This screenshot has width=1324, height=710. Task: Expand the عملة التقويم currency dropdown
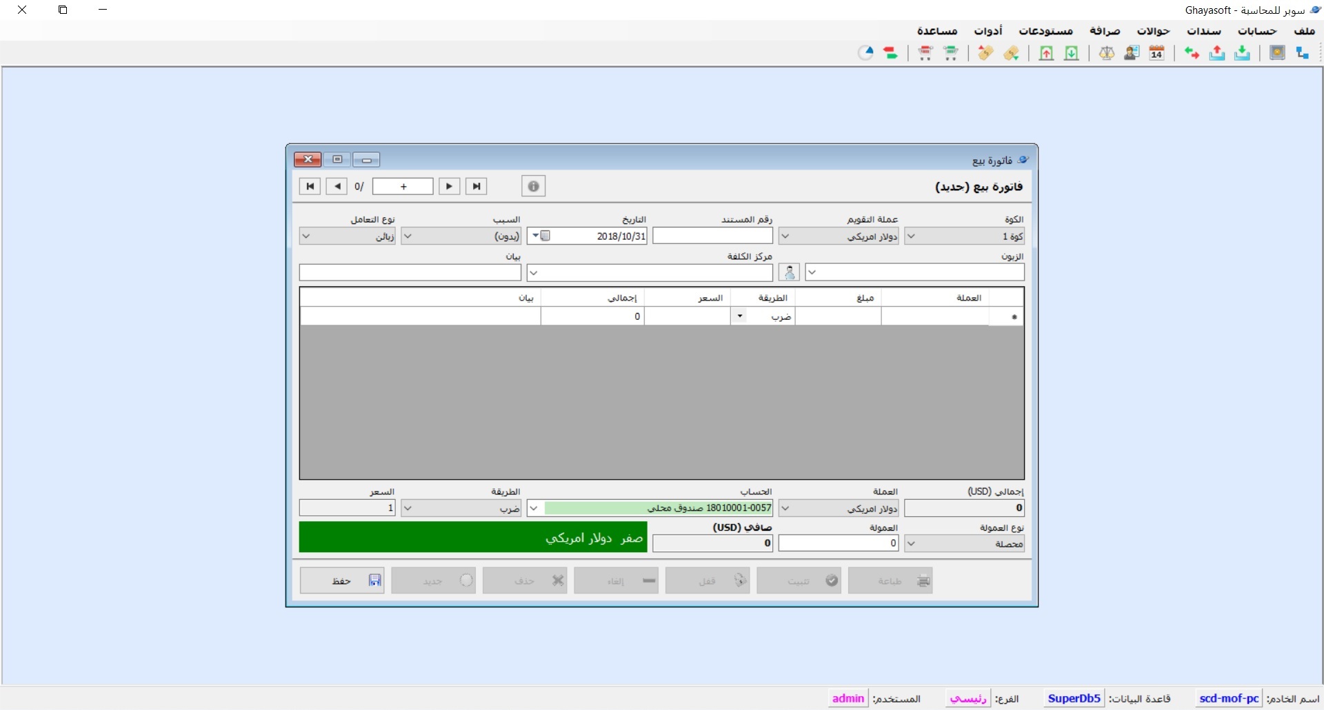point(785,236)
